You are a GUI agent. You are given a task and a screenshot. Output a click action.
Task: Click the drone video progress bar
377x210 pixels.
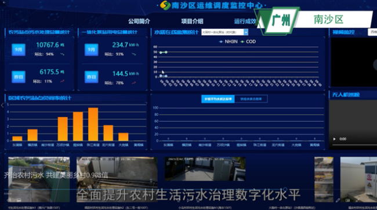pos(354,145)
